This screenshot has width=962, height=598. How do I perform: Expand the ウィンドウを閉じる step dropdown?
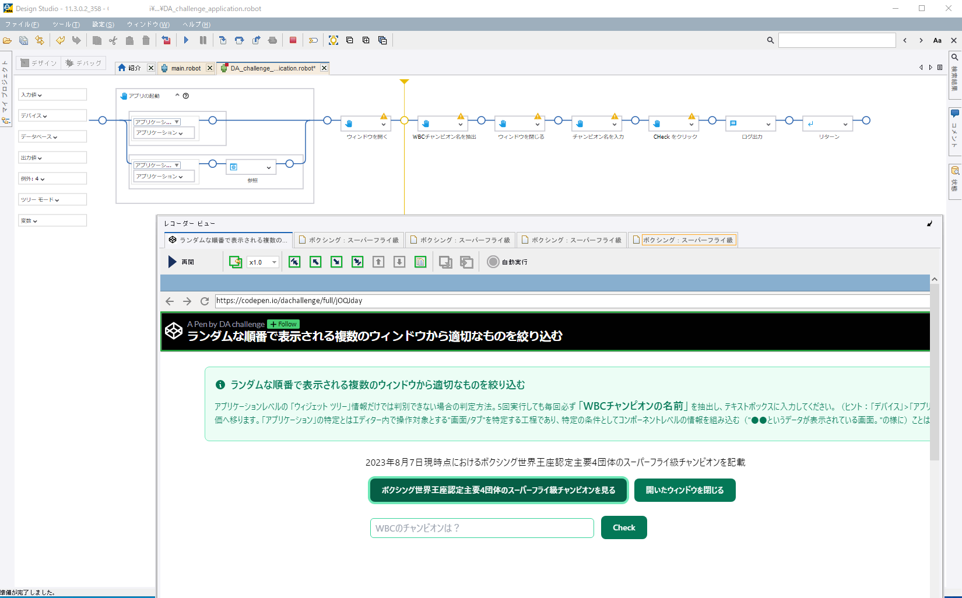(538, 124)
